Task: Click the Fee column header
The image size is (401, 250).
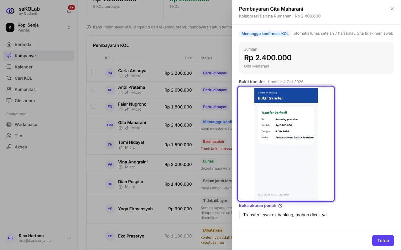Action: click(x=189, y=58)
